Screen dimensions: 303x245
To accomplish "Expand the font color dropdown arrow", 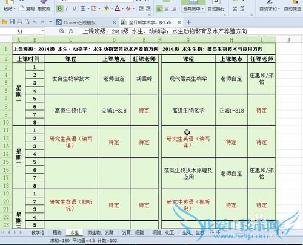I will coord(123,9).
